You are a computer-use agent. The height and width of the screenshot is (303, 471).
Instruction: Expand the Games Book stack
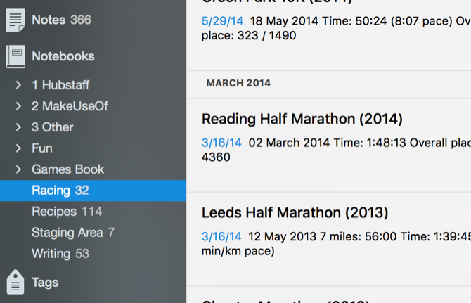click(x=18, y=169)
